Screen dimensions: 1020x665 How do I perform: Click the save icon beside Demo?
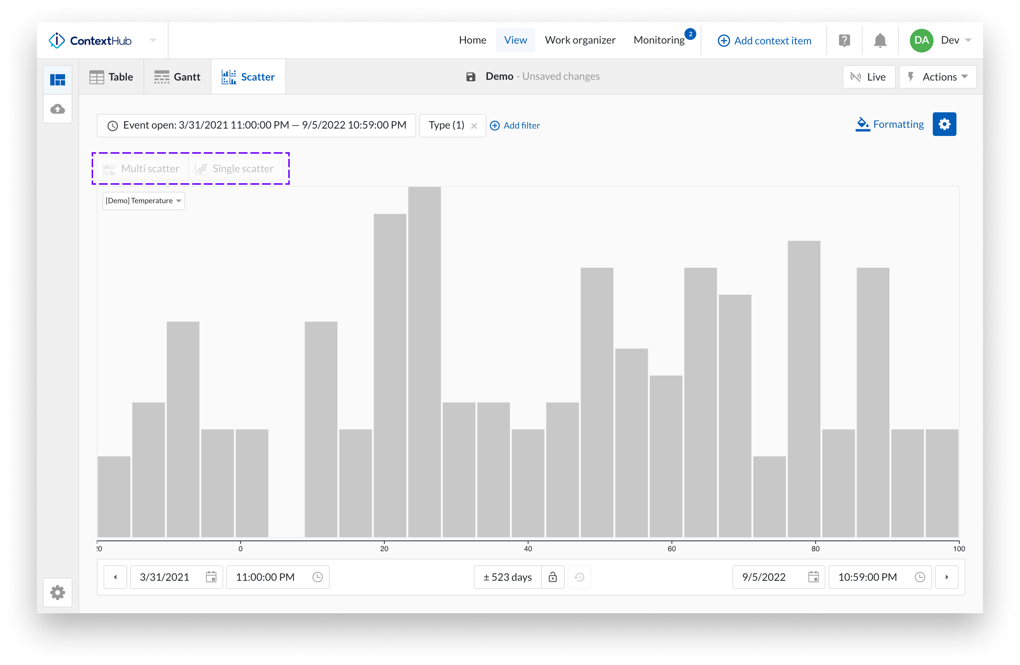point(470,77)
